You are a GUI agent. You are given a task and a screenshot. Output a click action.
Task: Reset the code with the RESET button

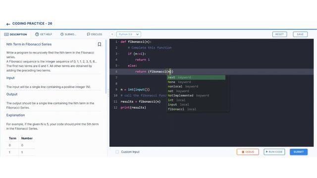(x=279, y=34)
